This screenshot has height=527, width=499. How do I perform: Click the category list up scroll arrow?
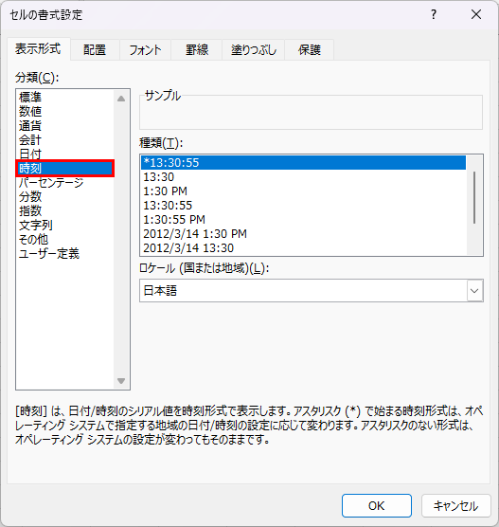(x=121, y=99)
